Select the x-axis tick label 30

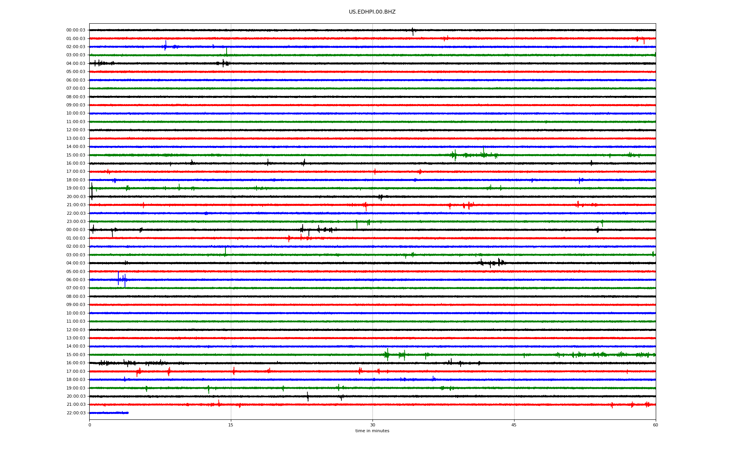click(372, 425)
